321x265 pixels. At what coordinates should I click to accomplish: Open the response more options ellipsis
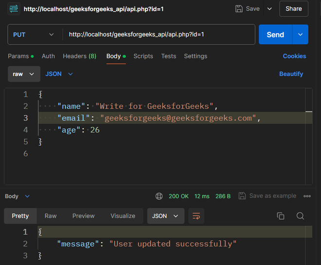coord(307,196)
